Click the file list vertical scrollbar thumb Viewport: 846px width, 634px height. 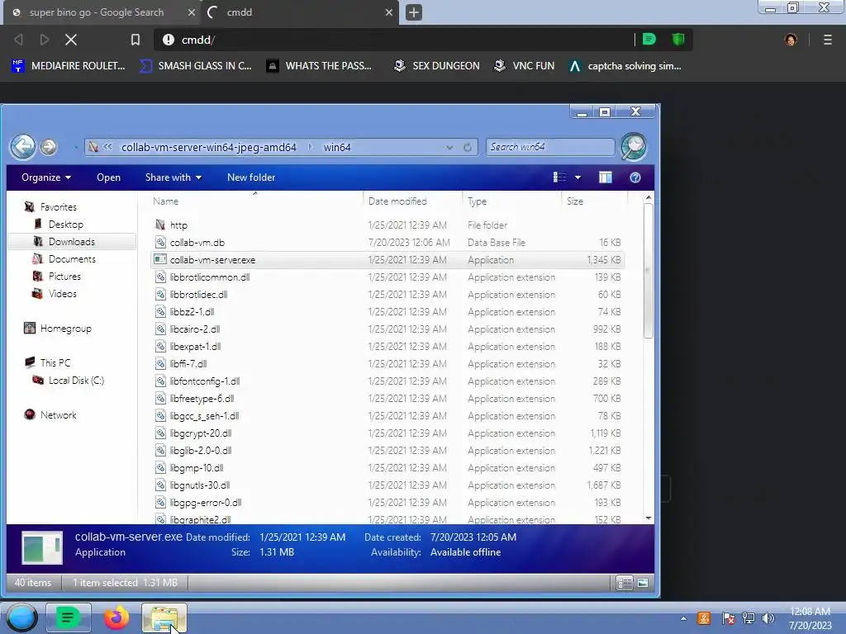pyautogui.click(x=649, y=271)
